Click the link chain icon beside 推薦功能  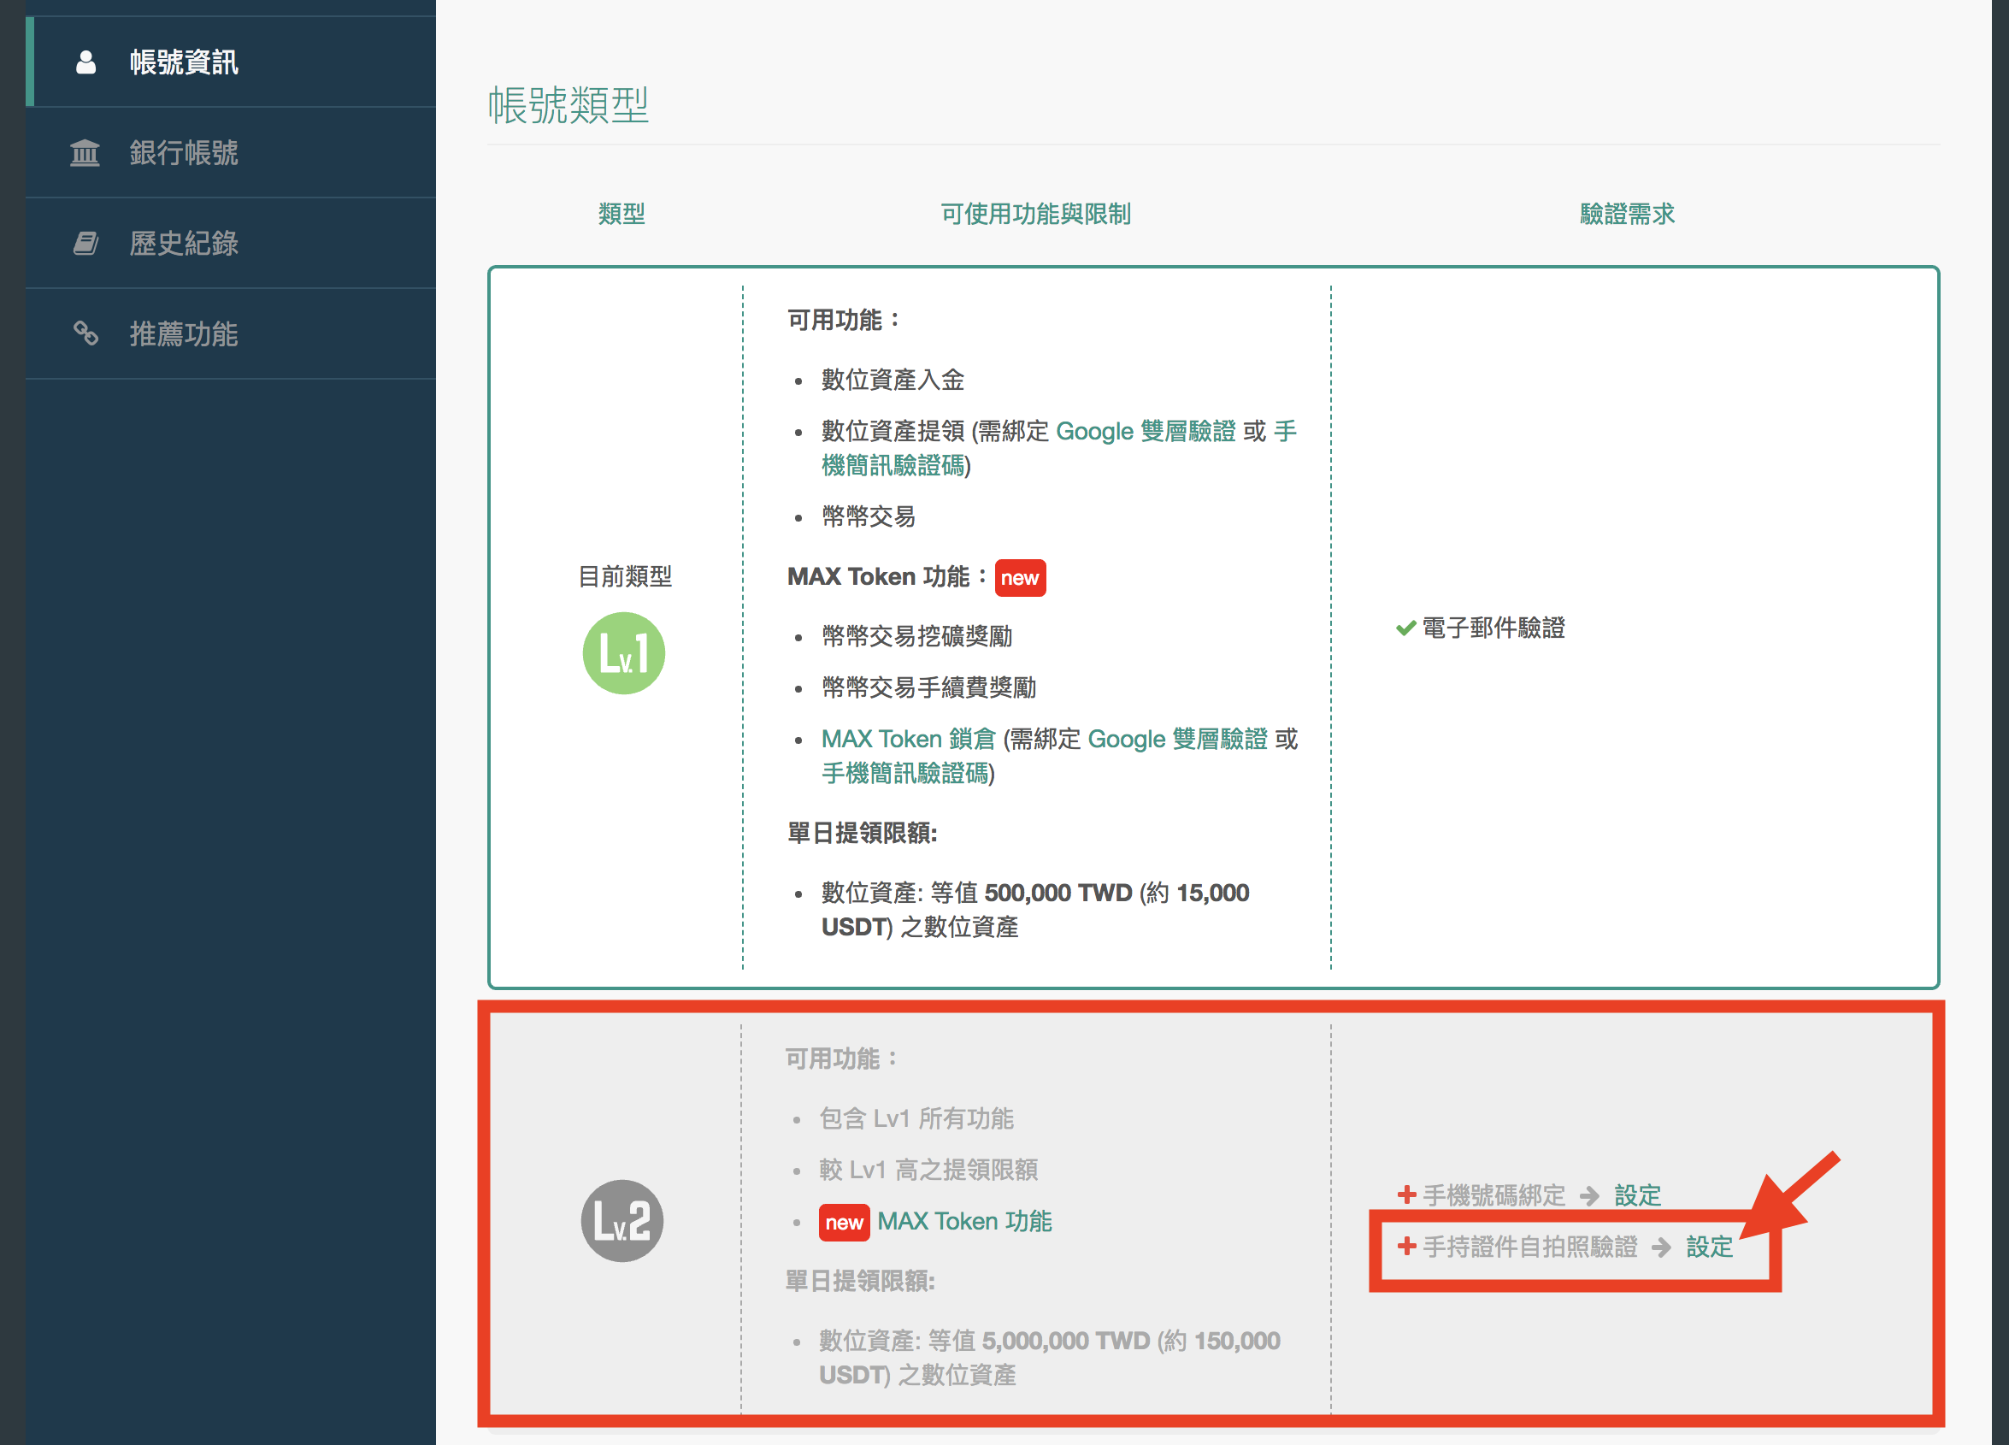coord(85,333)
